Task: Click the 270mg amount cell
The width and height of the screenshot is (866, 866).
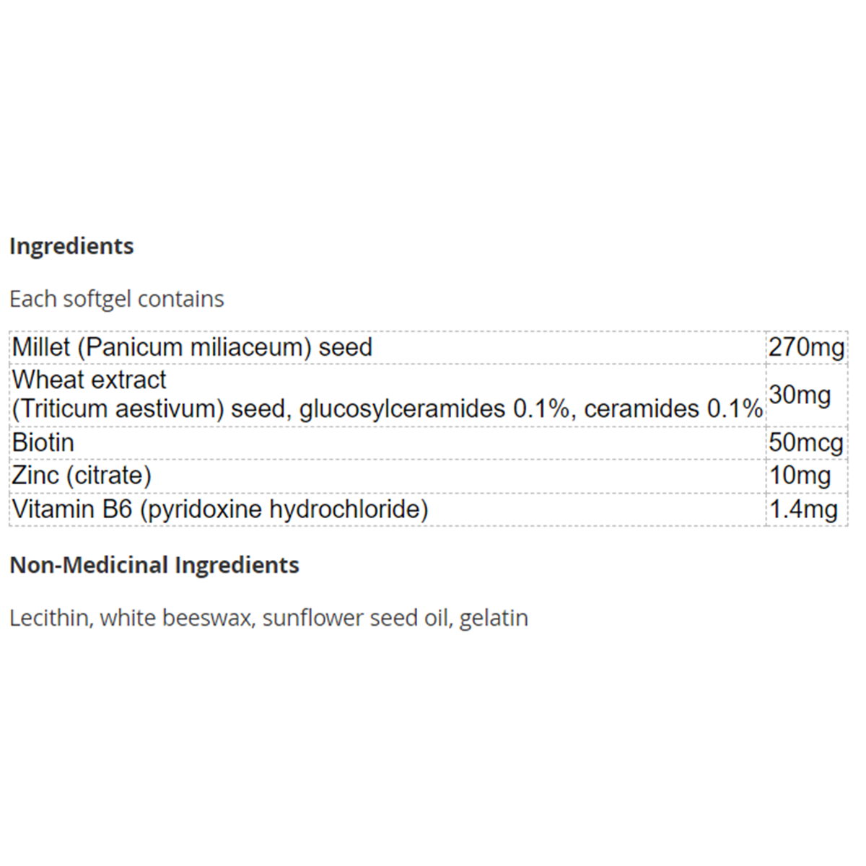Action: [x=806, y=347]
